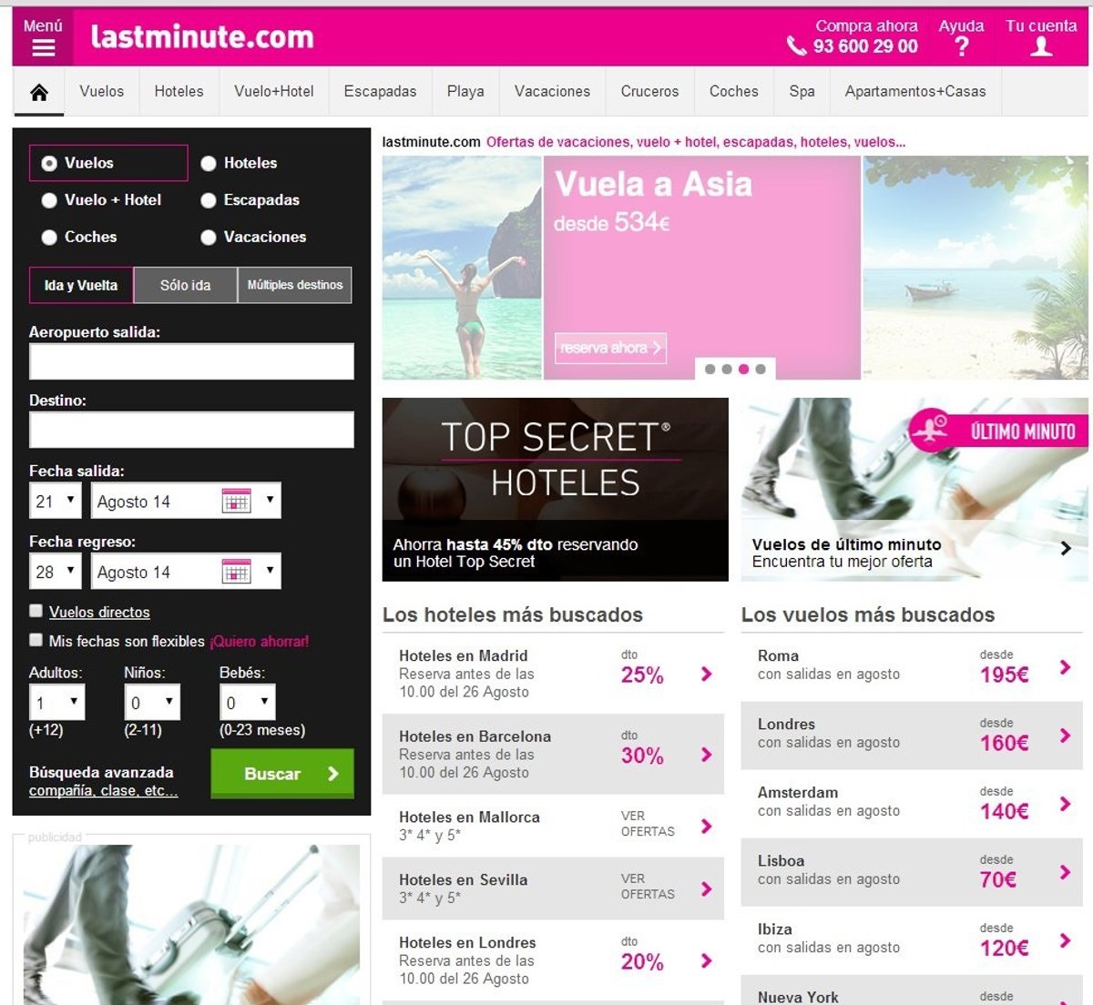Open calendar icon for Fecha salida

[x=236, y=501]
